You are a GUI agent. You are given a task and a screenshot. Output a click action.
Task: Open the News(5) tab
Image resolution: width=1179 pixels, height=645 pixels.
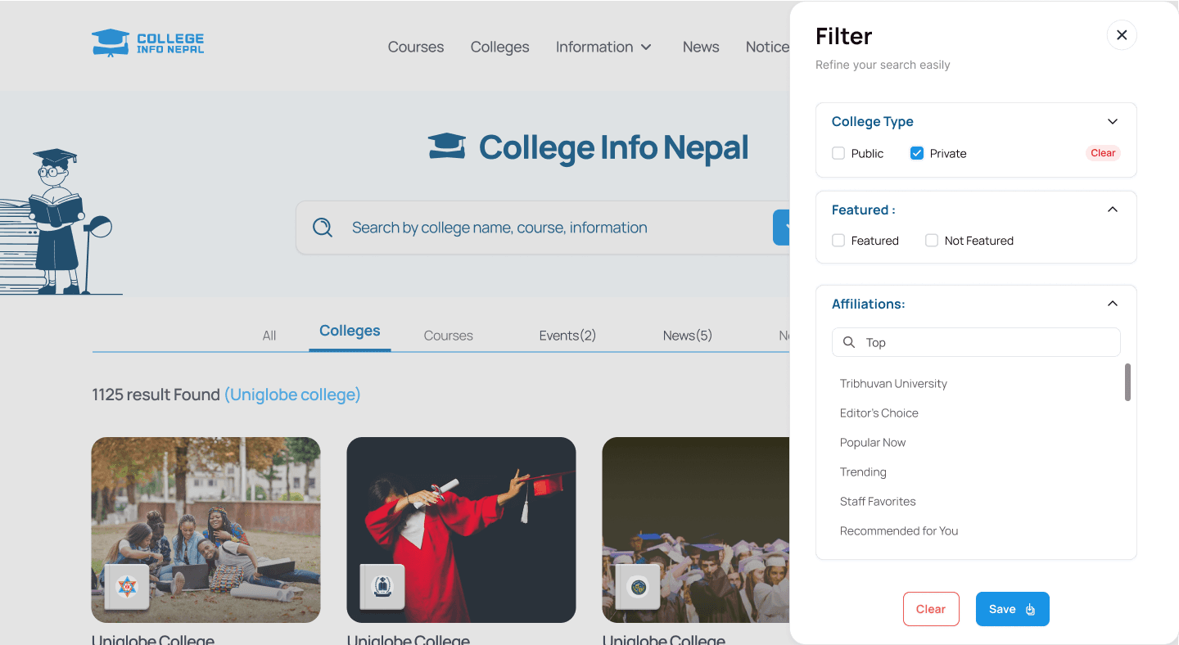[x=688, y=336]
